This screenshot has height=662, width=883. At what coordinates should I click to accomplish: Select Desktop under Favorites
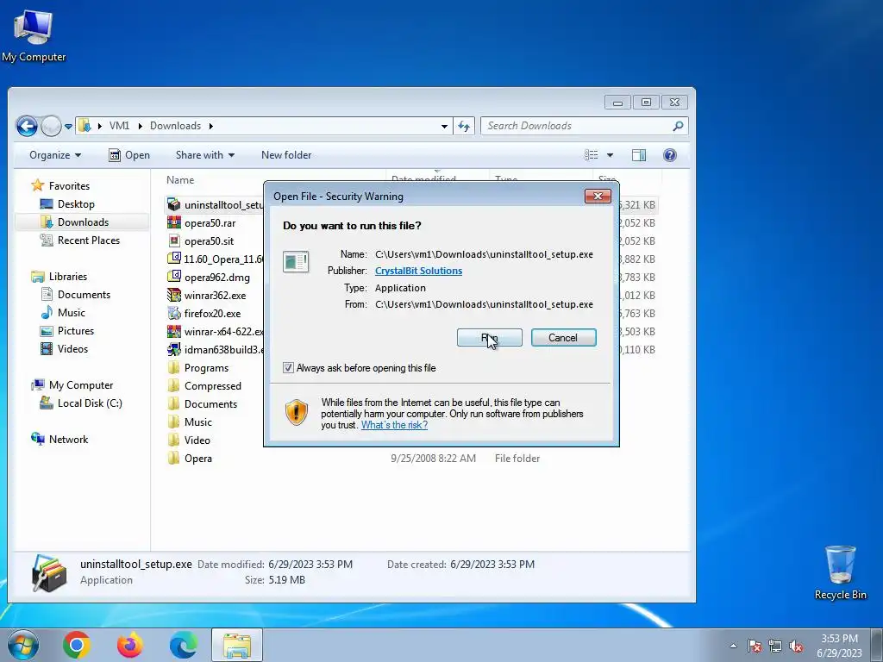[x=76, y=204]
